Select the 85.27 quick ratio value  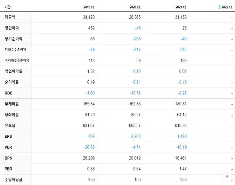click(x=136, y=115)
